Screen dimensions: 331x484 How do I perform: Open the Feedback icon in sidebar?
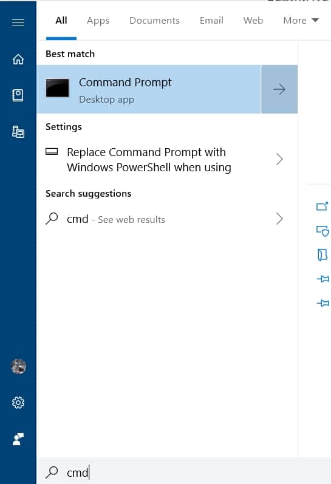(18, 439)
